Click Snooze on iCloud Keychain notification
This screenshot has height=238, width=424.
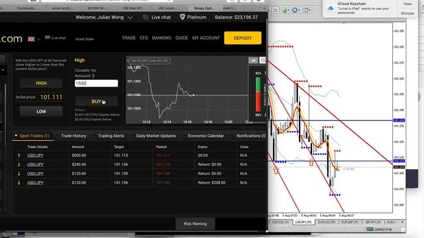click(x=407, y=13)
